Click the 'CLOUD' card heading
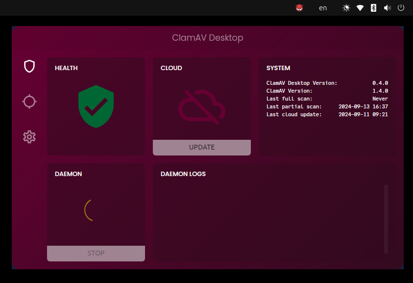The image size is (413, 283). [171, 68]
